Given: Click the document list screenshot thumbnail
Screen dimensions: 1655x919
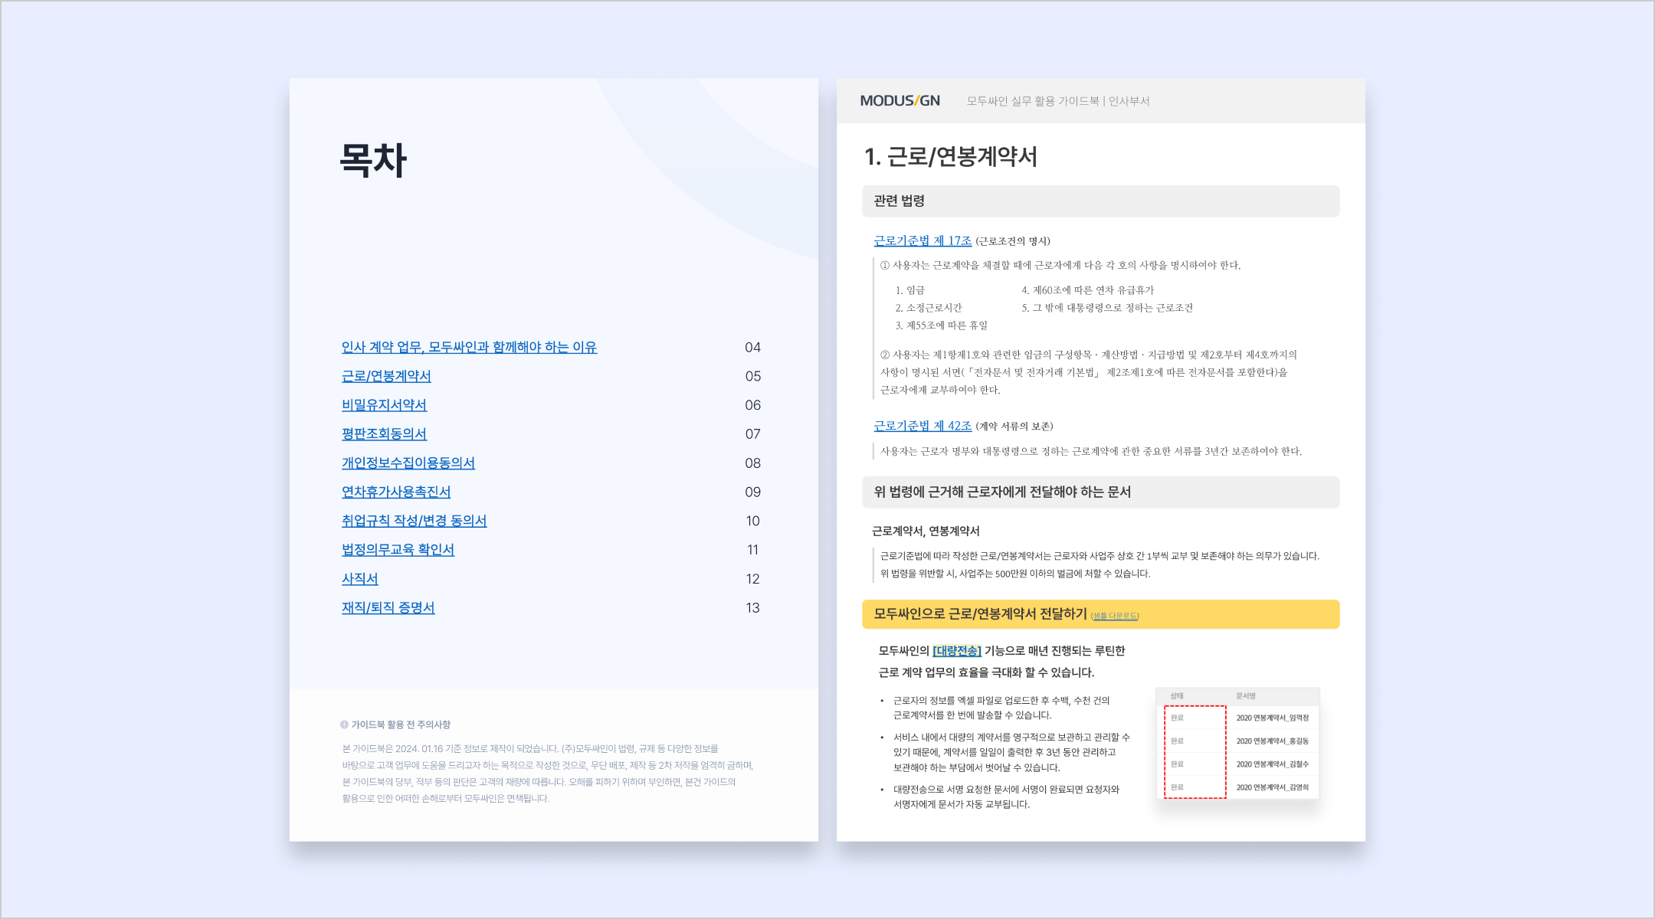Looking at the screenshot, I should pyautogui.click(x=1237, y=744).
